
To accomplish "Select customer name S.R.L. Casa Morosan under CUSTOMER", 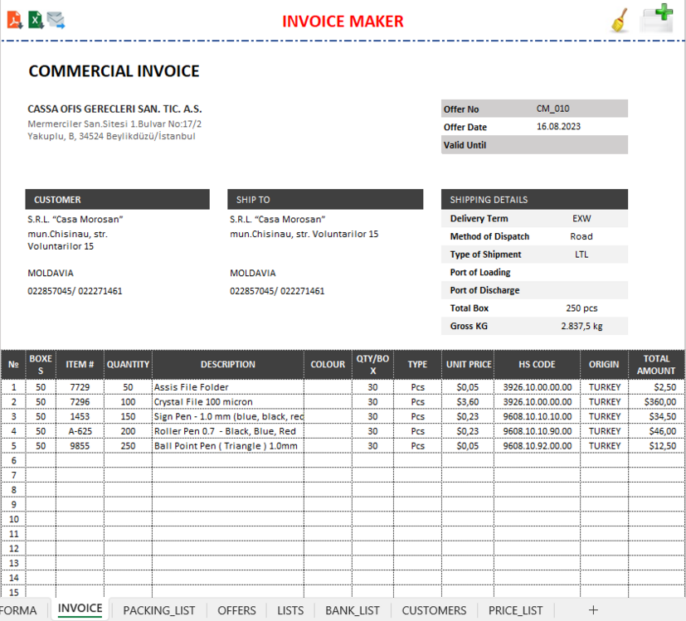I will [x=75, y=219].
